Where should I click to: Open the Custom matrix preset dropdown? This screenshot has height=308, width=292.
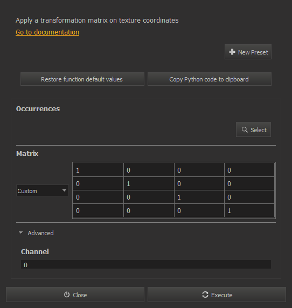tap(43, 190)
